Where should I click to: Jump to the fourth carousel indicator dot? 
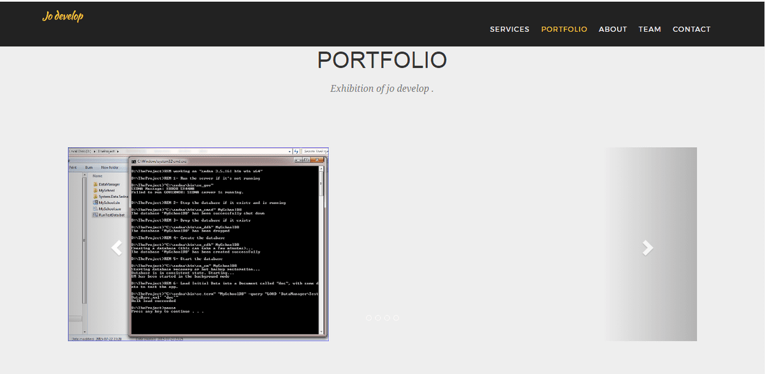point(396,317)
